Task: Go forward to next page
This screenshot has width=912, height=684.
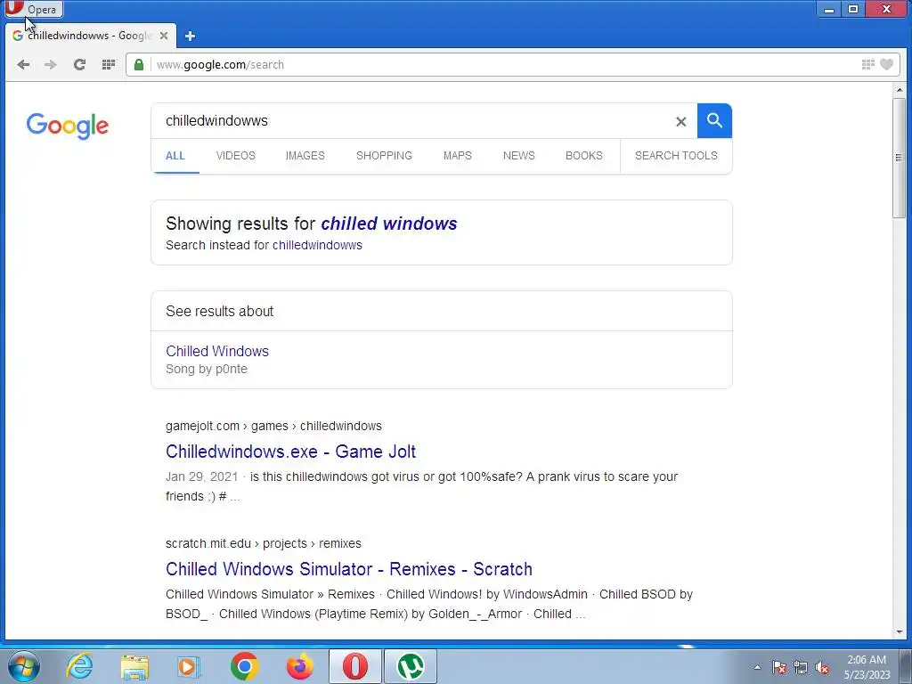Action: coord(51,64)
